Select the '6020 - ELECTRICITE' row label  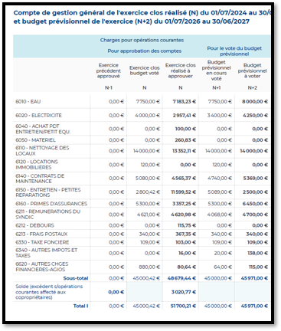click(x=38, y=116)
